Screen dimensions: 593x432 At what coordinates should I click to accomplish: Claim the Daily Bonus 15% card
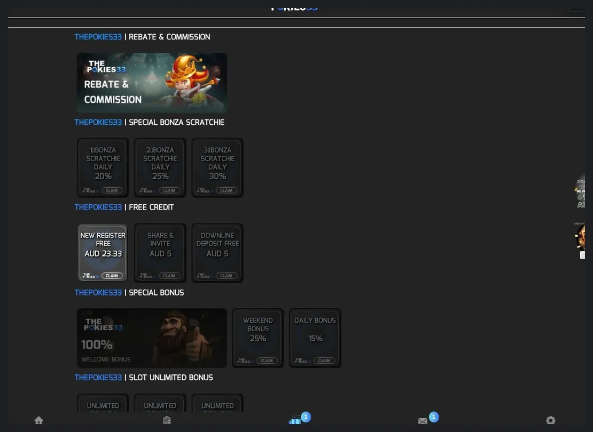324,361
